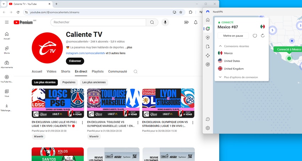Image resolution: width=302 pixels, height=161 pixels.
Task: Click the S'abonner button
Action: 75,61
